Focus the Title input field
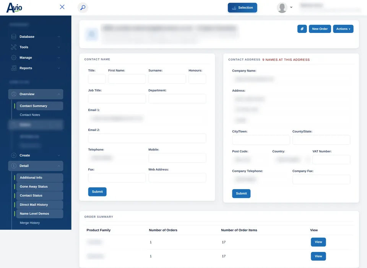This screenshot has height=268, width=367. (x=97, y=79)
